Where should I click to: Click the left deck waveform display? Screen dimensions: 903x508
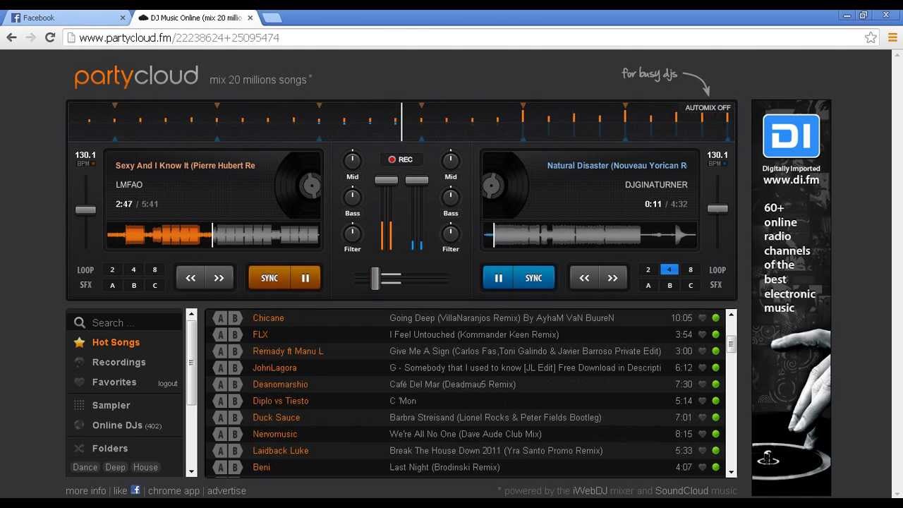[x=212, y=235]
